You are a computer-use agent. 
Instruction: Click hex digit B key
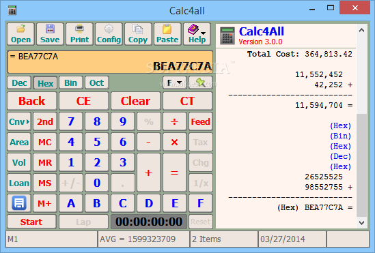click(x=97, y=203)
